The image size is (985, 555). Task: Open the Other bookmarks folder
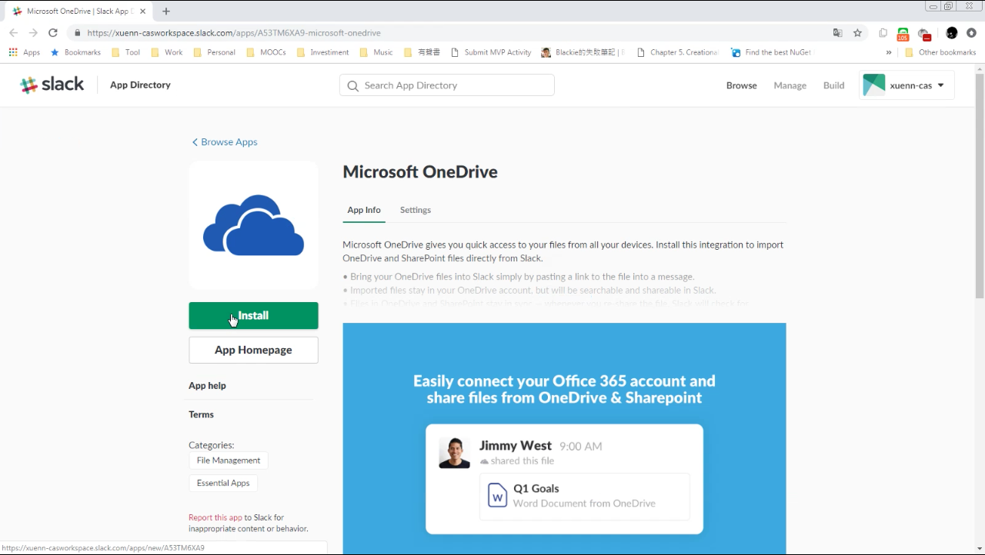940,52
